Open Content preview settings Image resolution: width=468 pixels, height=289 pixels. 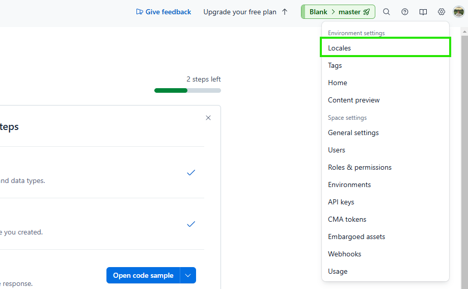(x=386, y=100)
